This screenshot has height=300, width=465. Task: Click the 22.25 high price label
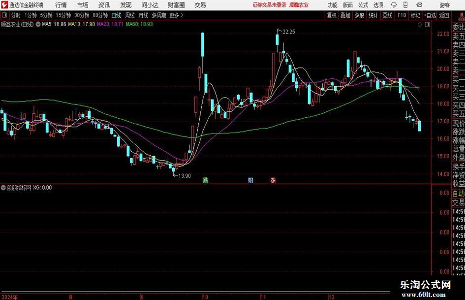tap(289, 32)
